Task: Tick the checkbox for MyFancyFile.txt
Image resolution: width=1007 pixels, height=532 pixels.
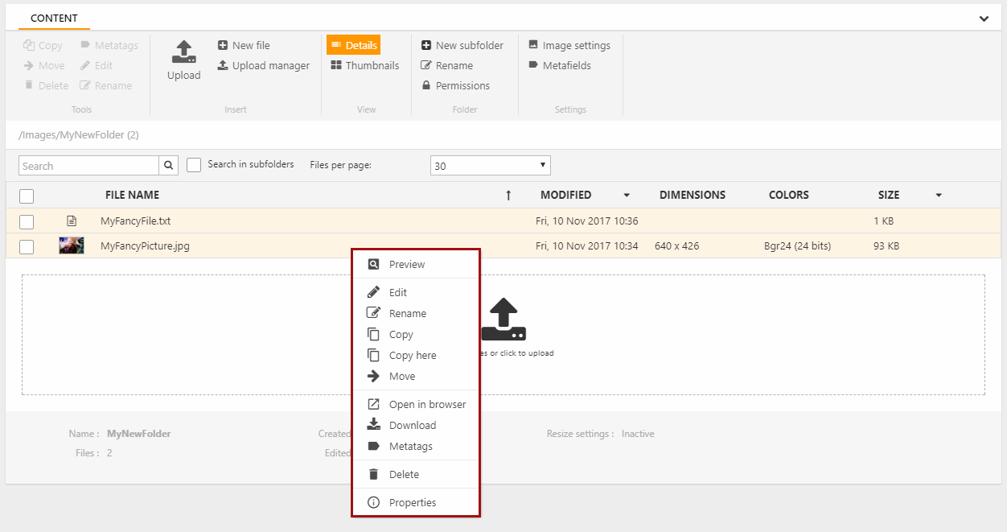Action: pos(27,221)
